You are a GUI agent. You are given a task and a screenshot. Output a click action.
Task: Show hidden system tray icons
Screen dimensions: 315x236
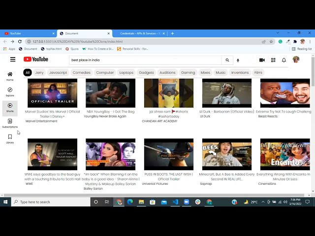tap(263, 202)
